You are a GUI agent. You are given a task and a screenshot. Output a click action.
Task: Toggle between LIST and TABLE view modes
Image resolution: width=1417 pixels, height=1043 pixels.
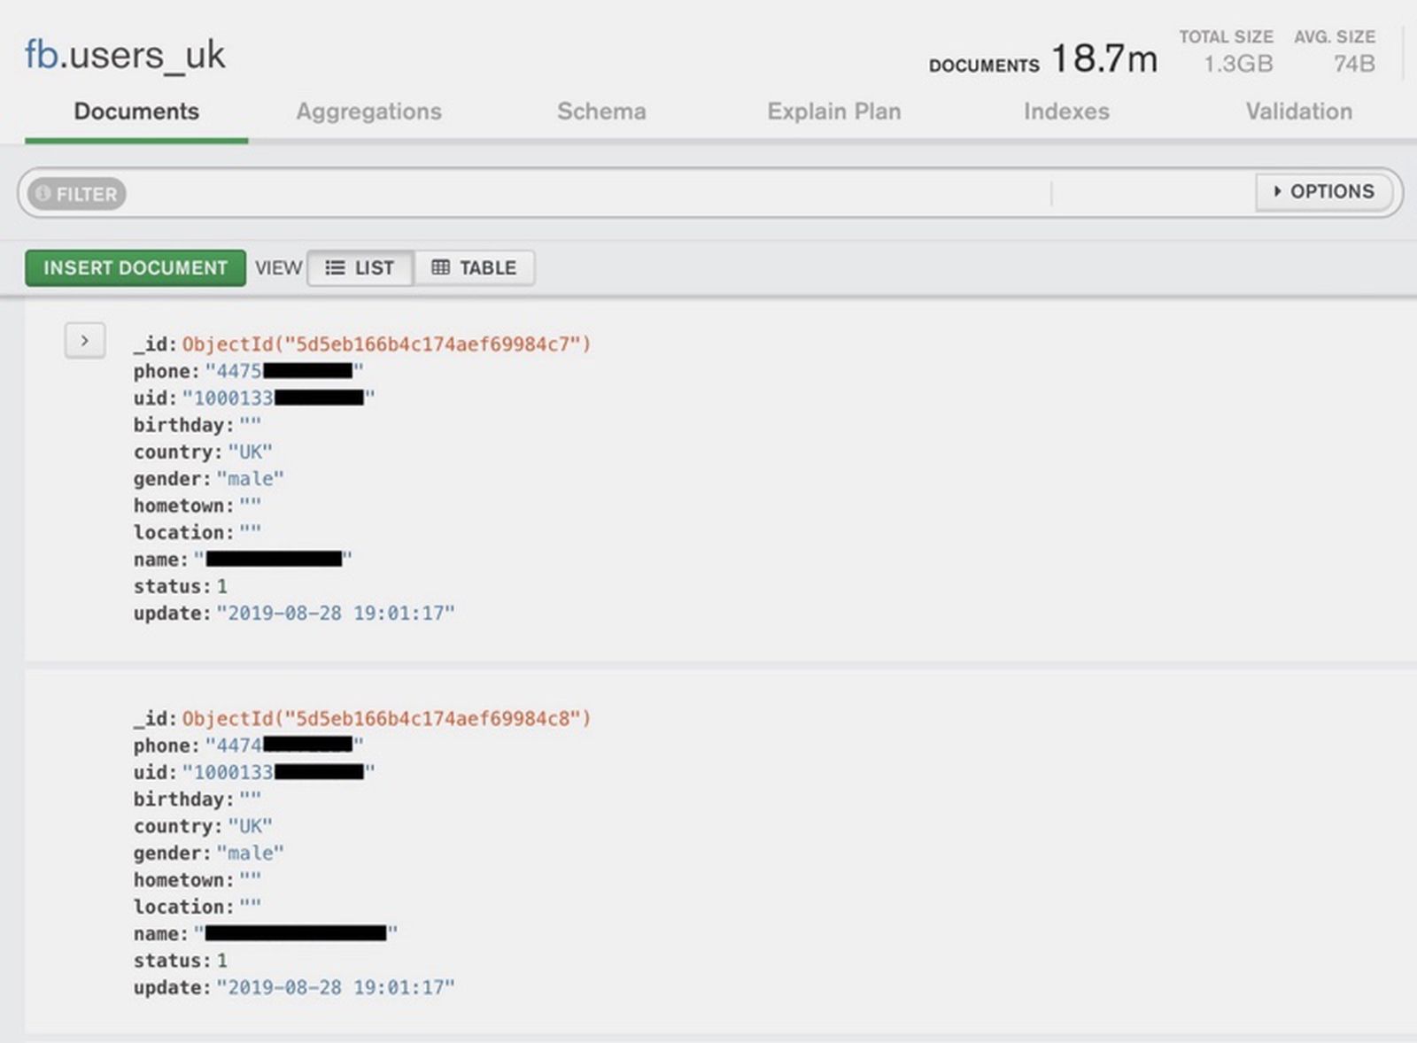[416, 267]
